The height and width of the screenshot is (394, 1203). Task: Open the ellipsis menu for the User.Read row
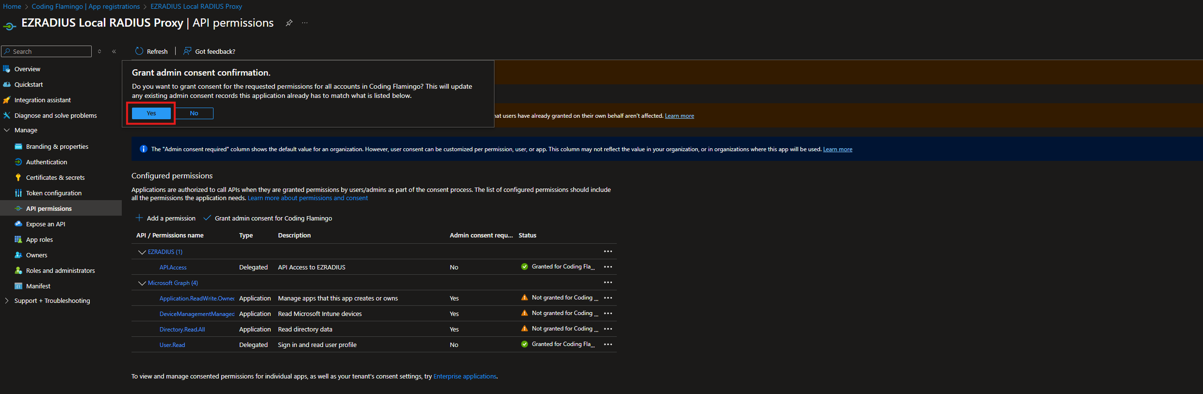(608, 344)
